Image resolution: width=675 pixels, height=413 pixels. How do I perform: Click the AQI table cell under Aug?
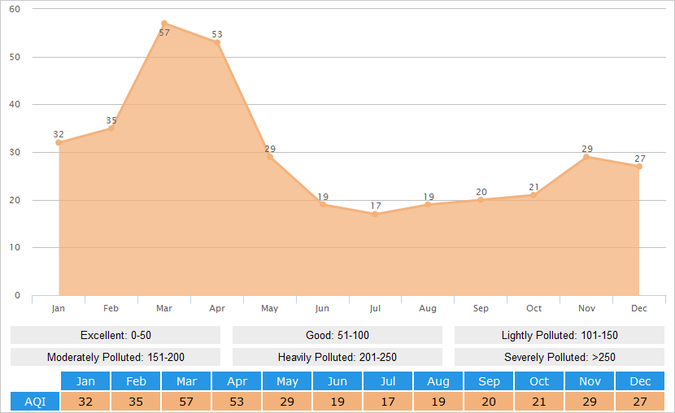tap(438, 402)
